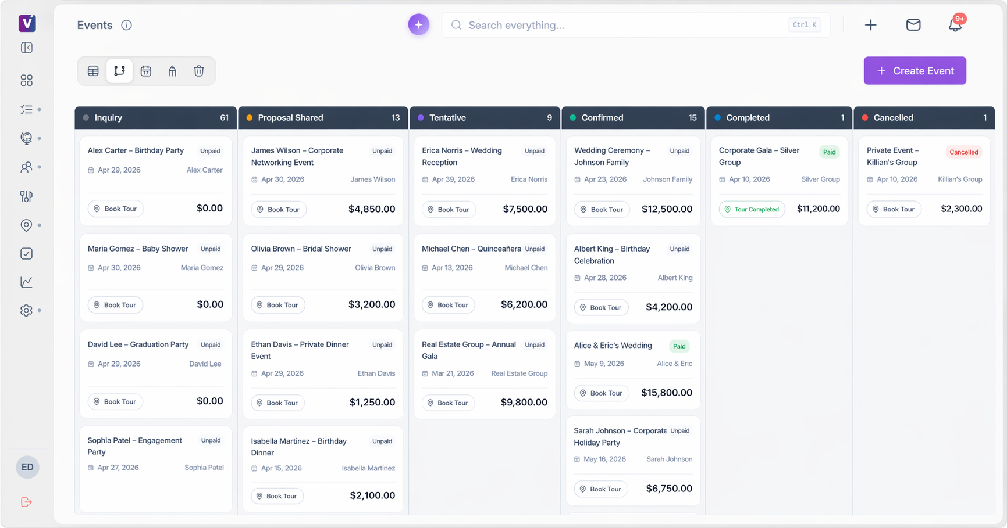Click the Confirmed column header
1007x528 pixels.
[633, 117]
